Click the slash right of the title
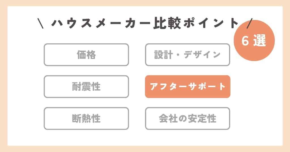The image size is (290, 152). 249,24
